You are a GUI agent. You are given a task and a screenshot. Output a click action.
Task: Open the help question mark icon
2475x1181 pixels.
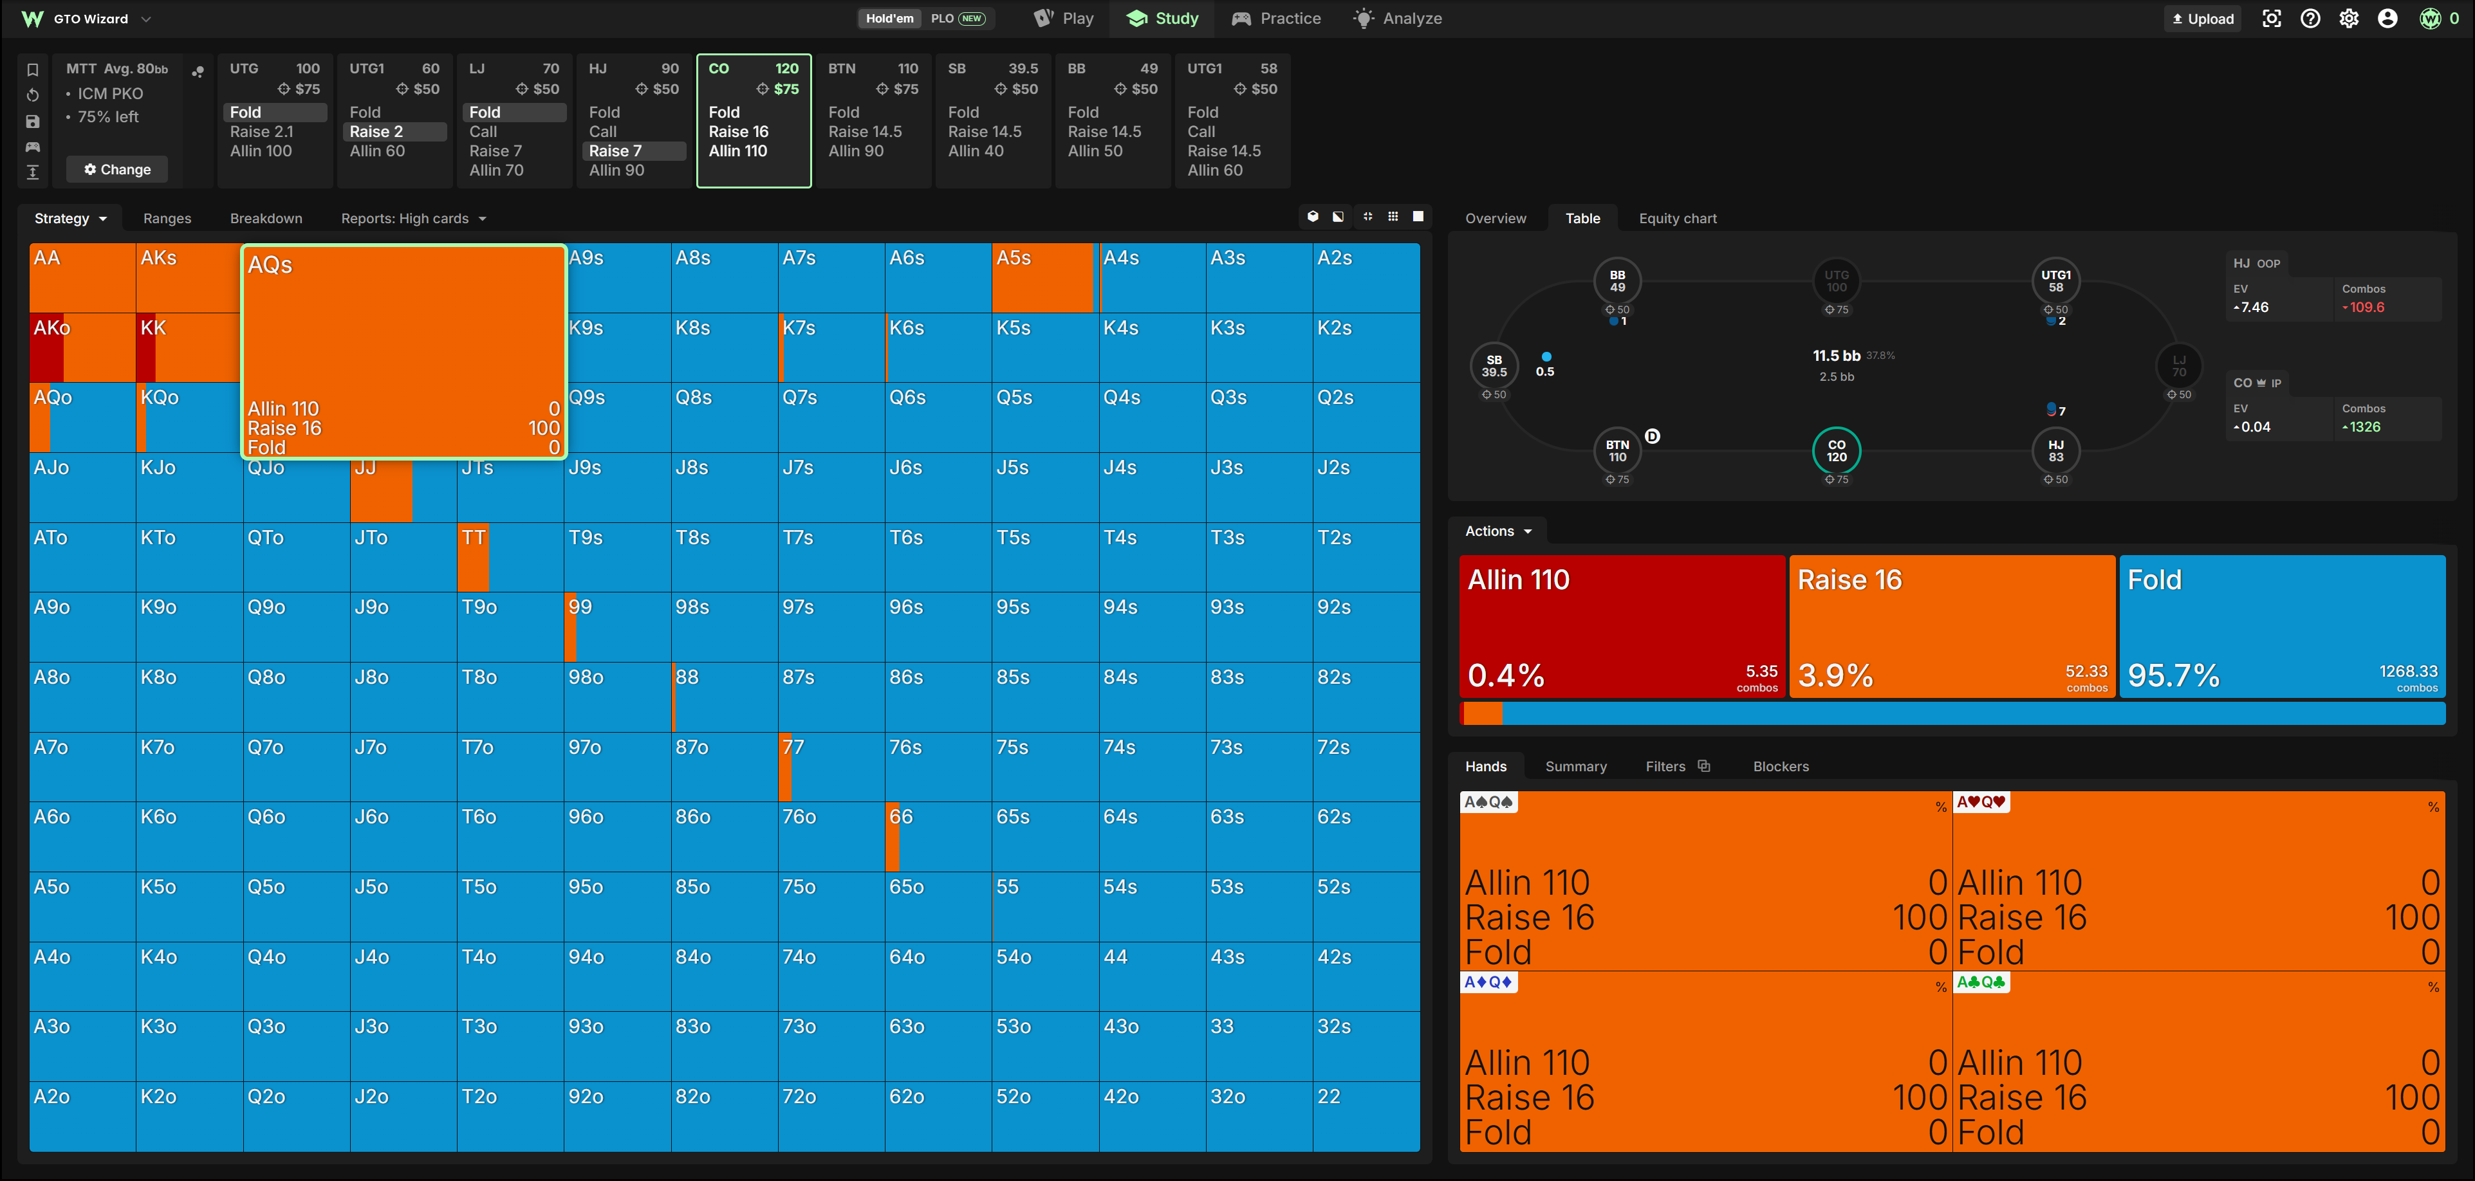click(2311, 18)
